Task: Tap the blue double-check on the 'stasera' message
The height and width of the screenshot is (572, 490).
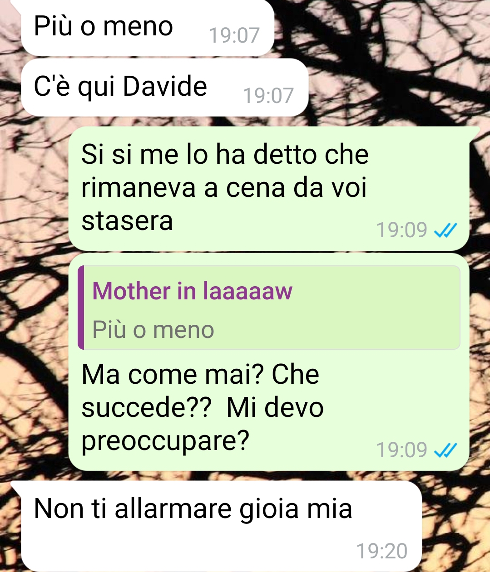Action: [445, 230]
